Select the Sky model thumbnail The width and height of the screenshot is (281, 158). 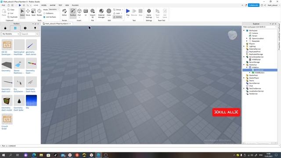coord(31,101)
